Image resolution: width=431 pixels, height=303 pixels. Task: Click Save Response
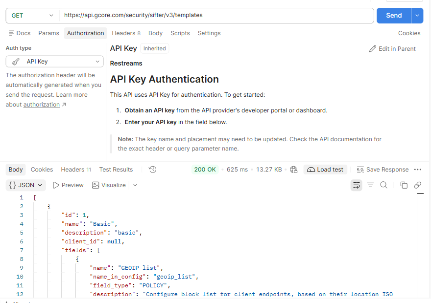pos(383,170)
